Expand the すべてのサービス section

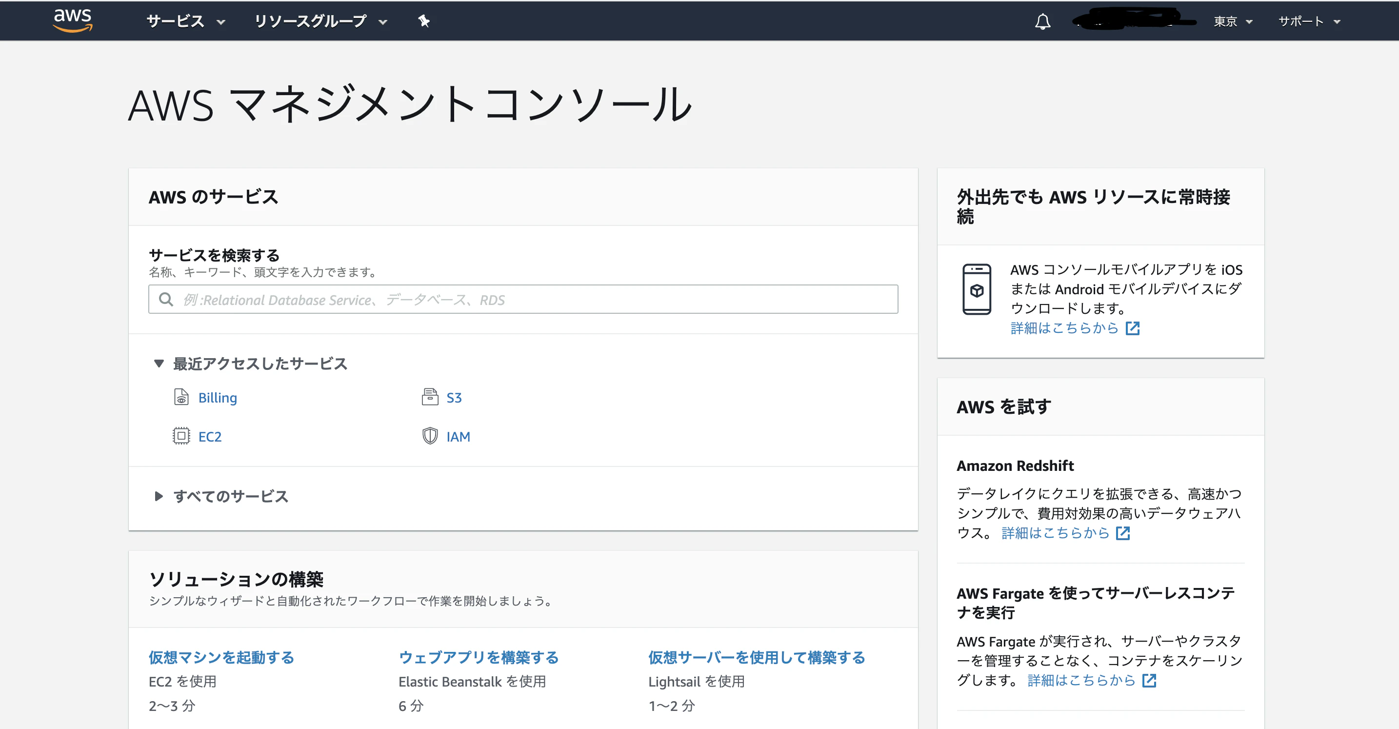221,496
